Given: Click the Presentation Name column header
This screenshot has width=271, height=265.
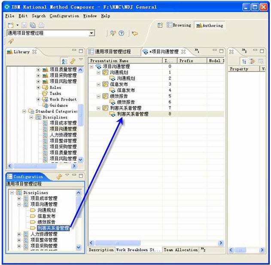Looking at the screenshot, I should (x=109, y=61).
